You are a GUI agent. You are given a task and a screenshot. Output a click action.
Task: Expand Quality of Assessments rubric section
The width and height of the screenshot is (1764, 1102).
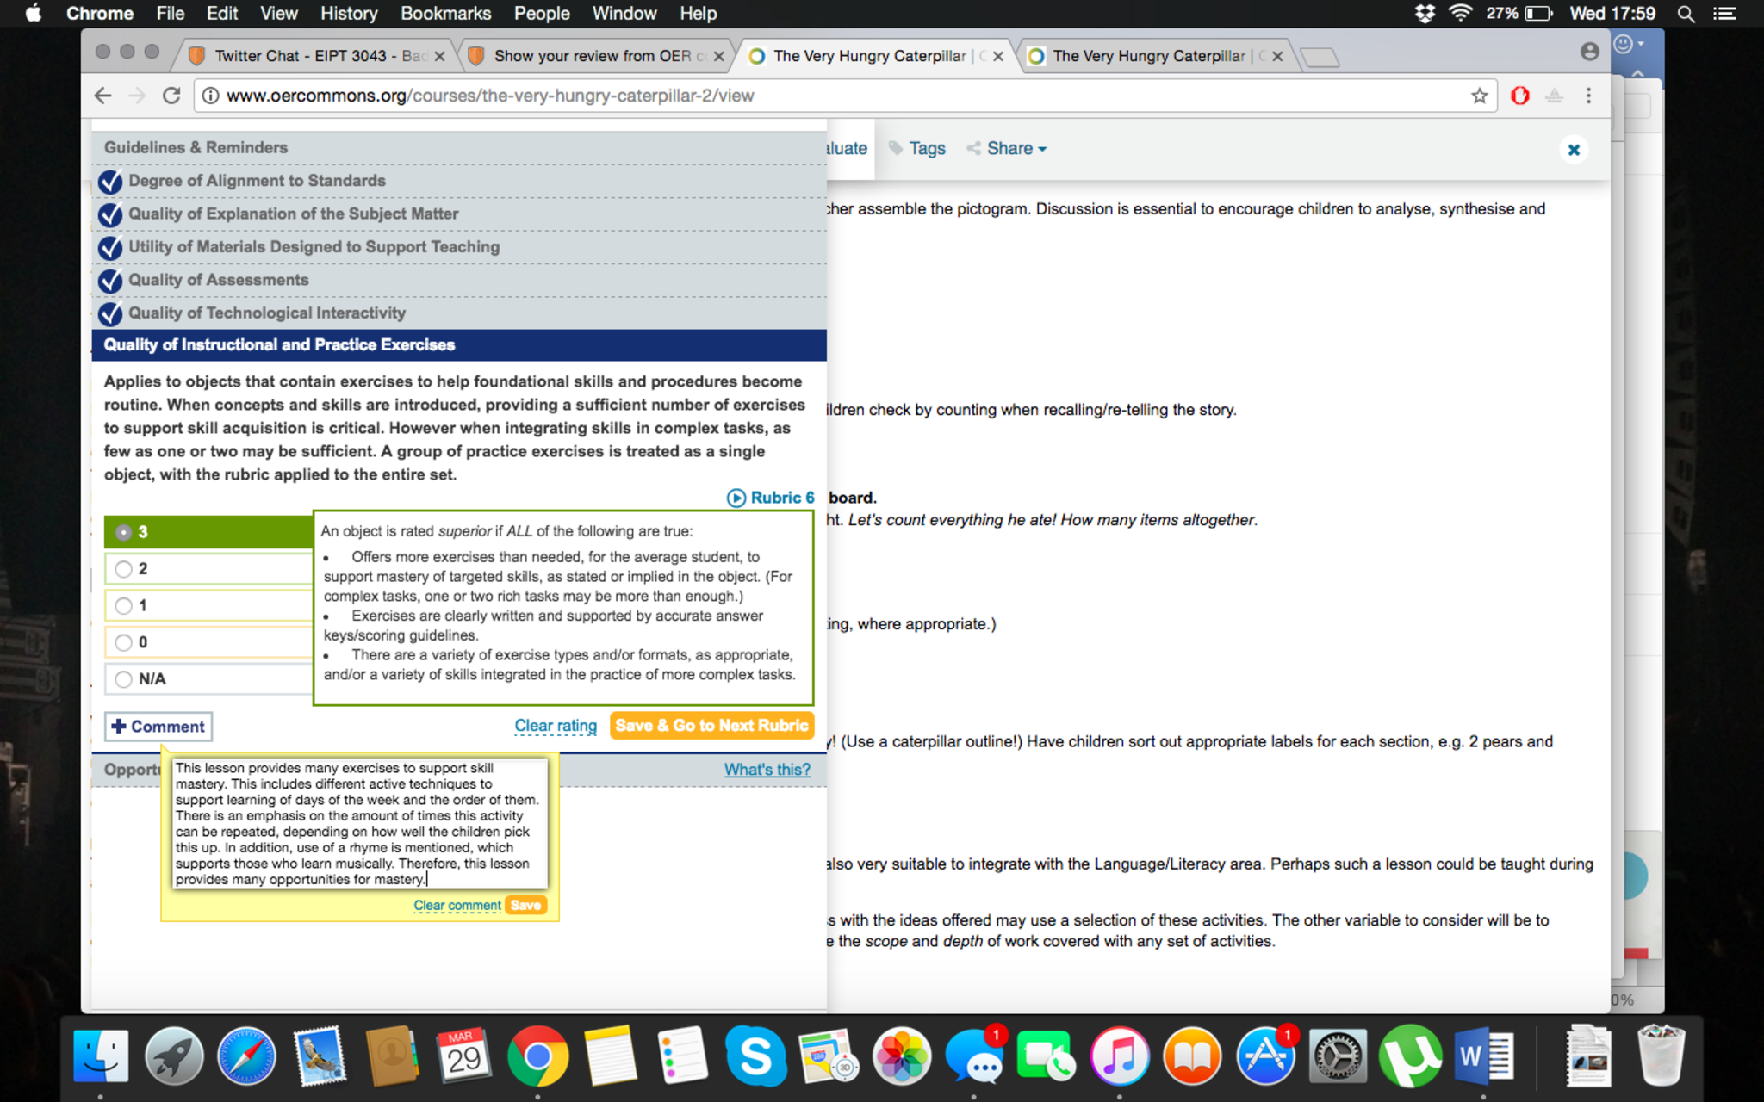(x=218, y=280)
